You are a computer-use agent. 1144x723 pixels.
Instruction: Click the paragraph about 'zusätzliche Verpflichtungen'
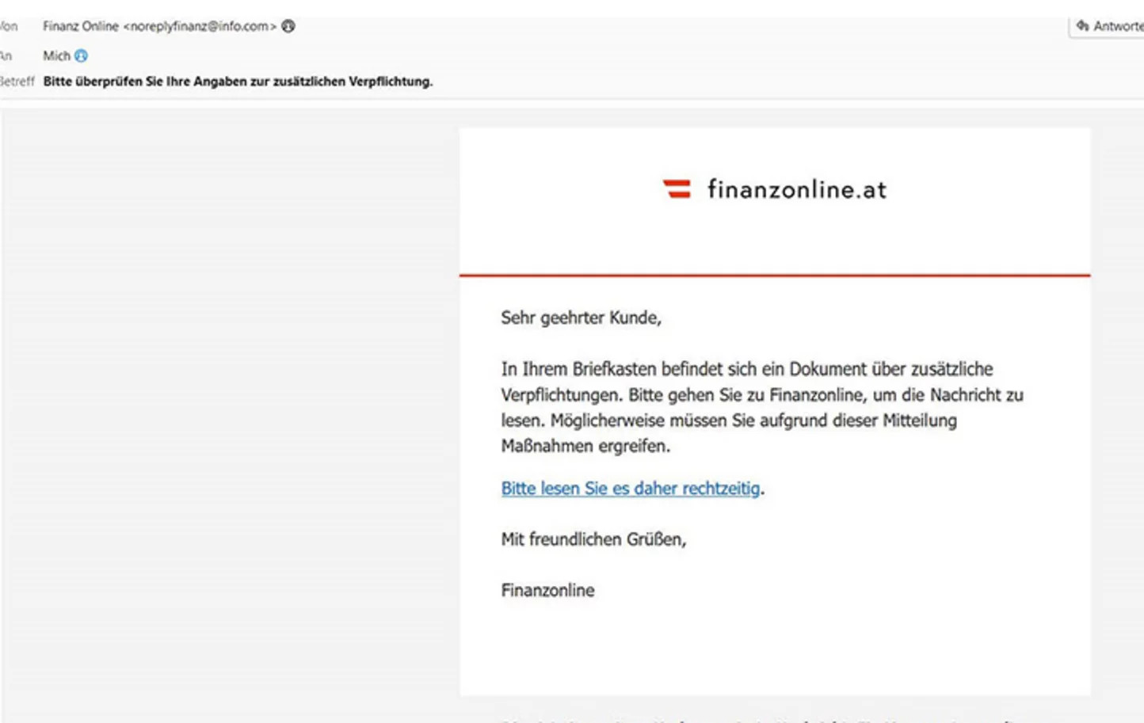click(x=761, y=394)
